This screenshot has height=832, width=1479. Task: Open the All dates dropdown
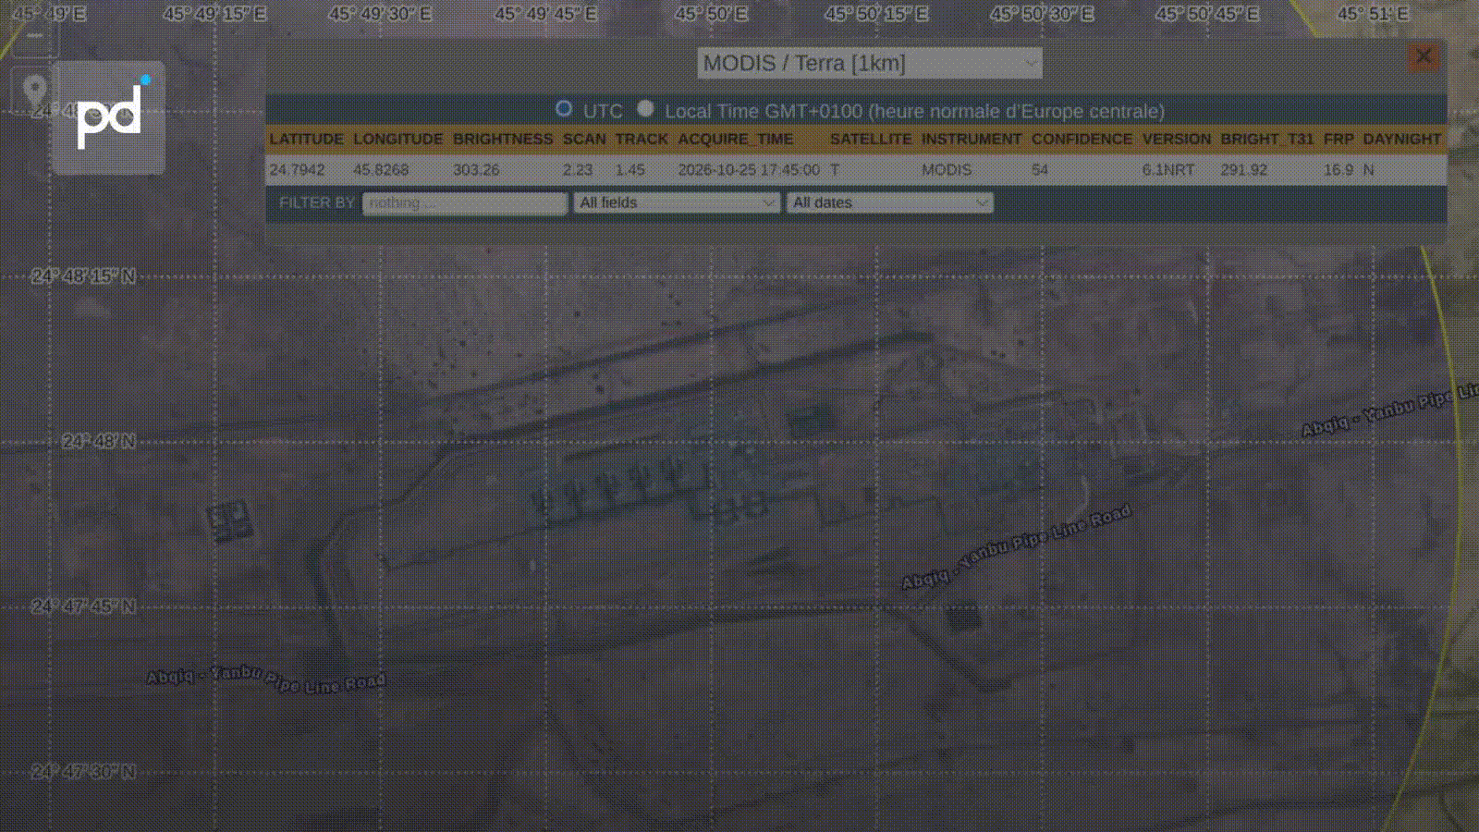(889, 202)
